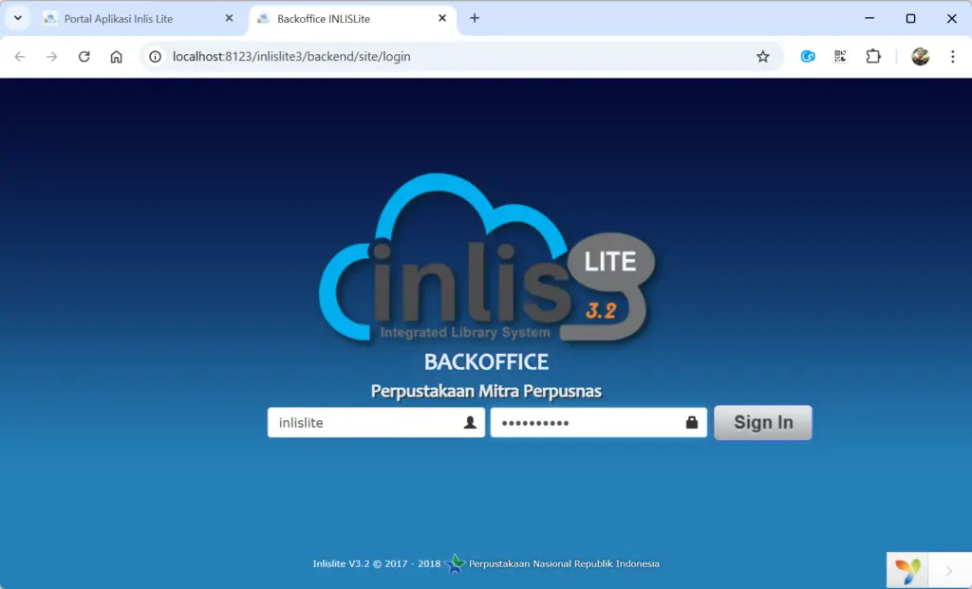Click the forward navigation arrow
This screenshot has height=589, width=972.
51,56
